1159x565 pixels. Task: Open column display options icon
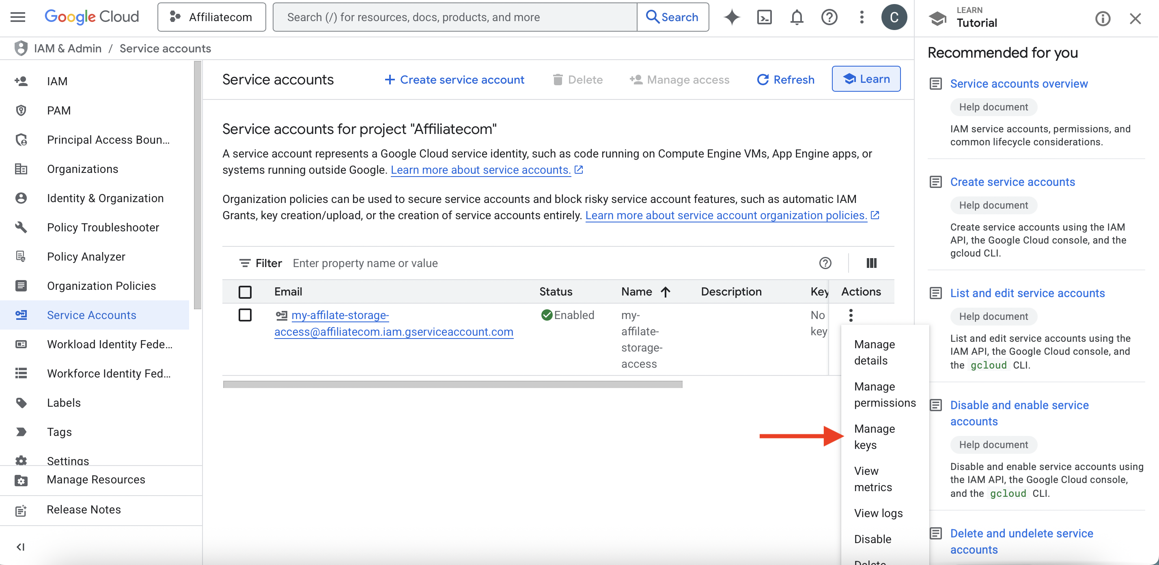point(872,263)
